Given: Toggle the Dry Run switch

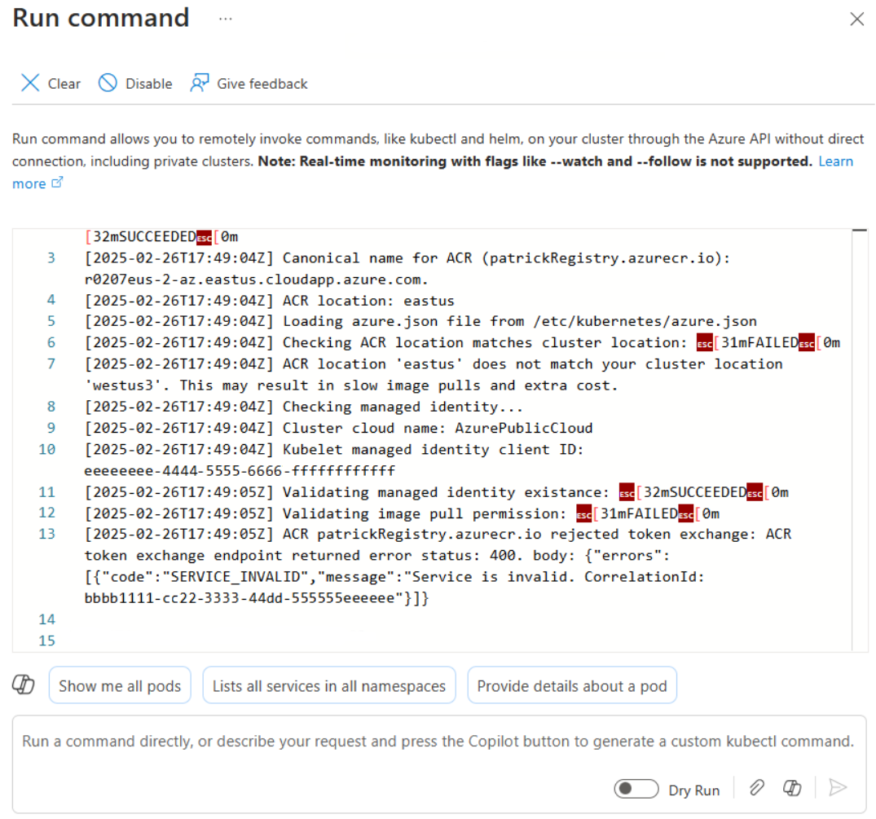Looking at the screenshot, I should [636, 789].
